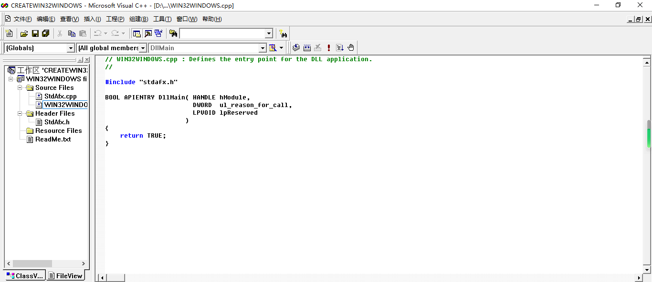Close the workspace panel with its X button
652x282 pixels.
coord(86,60)
